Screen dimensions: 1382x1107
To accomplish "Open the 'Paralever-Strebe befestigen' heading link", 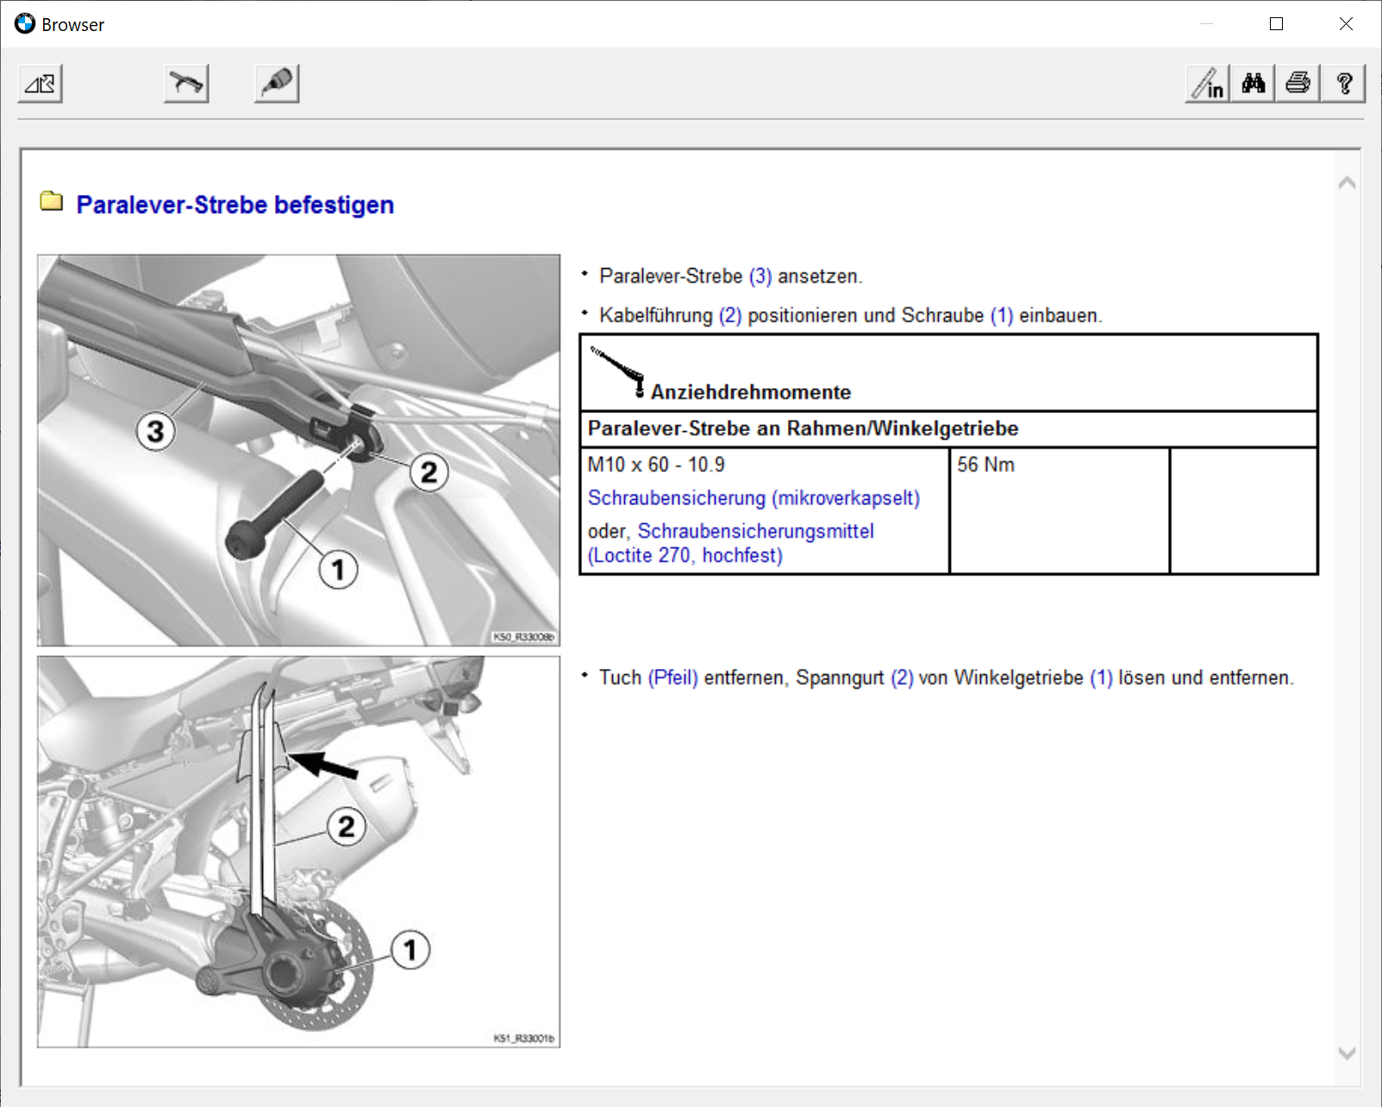I will [235, 205].
